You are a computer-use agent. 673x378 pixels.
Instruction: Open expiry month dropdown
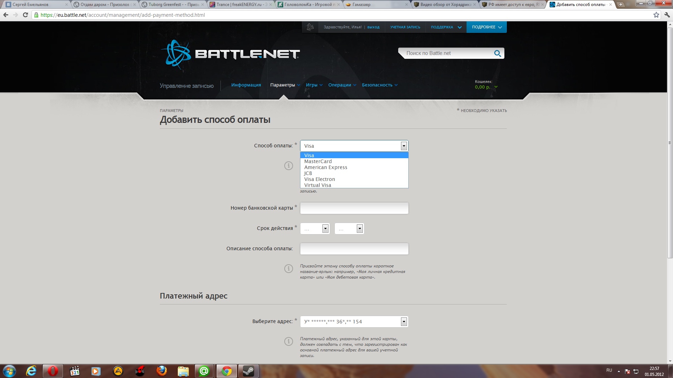tap(315, 229)
